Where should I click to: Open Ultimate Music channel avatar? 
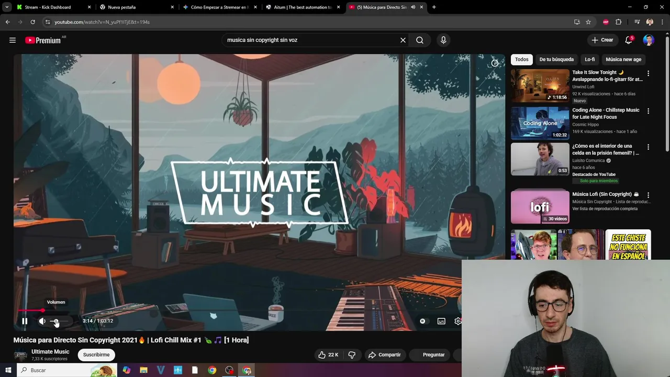(20, 354)
